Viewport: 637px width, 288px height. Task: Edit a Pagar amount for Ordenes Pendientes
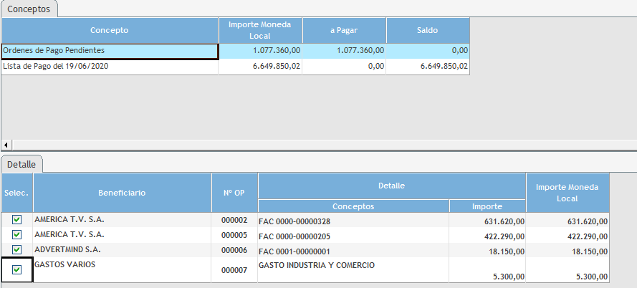tap(344, 51)
